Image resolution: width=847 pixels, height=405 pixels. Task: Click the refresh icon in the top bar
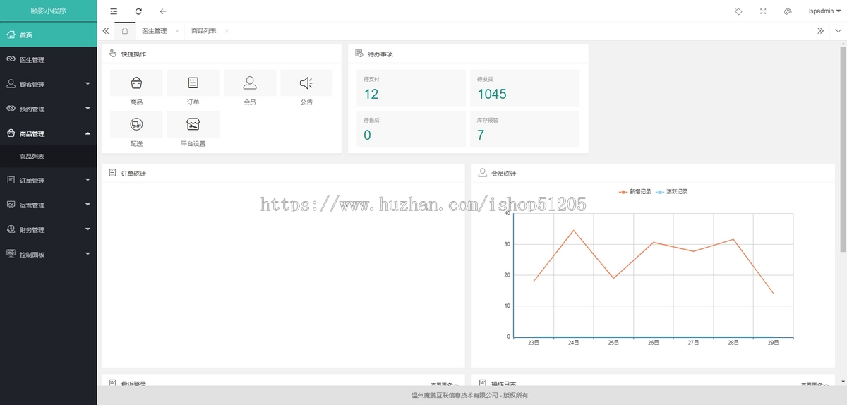coord(138,11)
